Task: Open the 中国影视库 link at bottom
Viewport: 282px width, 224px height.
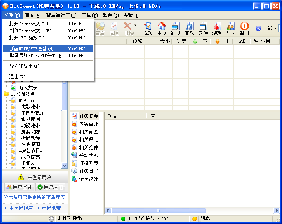Action: (21, 208)
